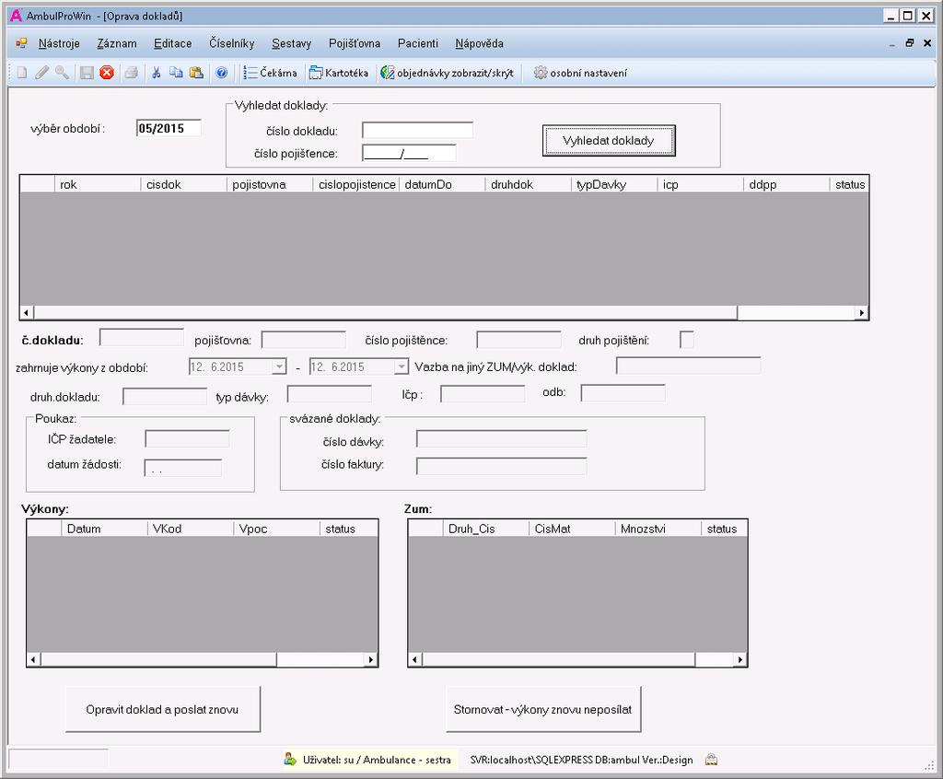This screenshot has width=943, height=779.
Task: Open the Nástroje menu
Action: (x=59, y=43)
